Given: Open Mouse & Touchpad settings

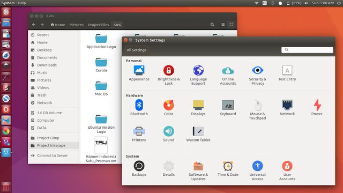Looking at the screenshot, I should click(257, 109).
